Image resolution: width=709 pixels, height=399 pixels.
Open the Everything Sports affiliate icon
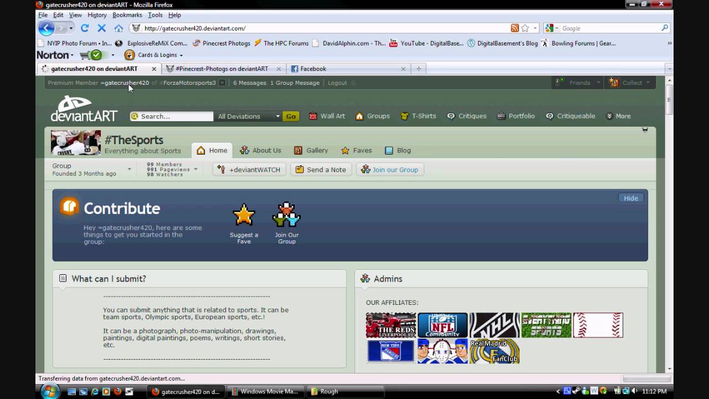pos(546,325)
